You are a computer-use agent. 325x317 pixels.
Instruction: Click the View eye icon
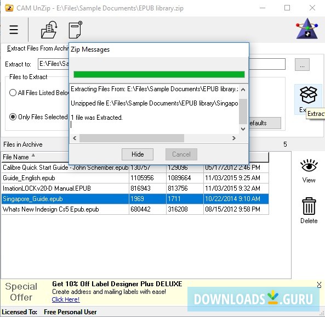[309, 165]
